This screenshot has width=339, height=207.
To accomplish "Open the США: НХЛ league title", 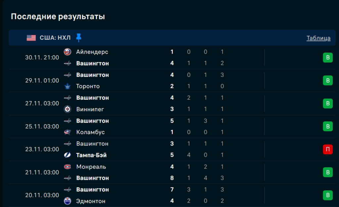I will (55, 38).
